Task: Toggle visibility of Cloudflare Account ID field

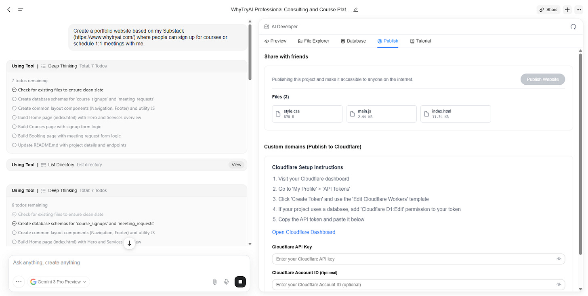Action: click(x=559, y=284)
